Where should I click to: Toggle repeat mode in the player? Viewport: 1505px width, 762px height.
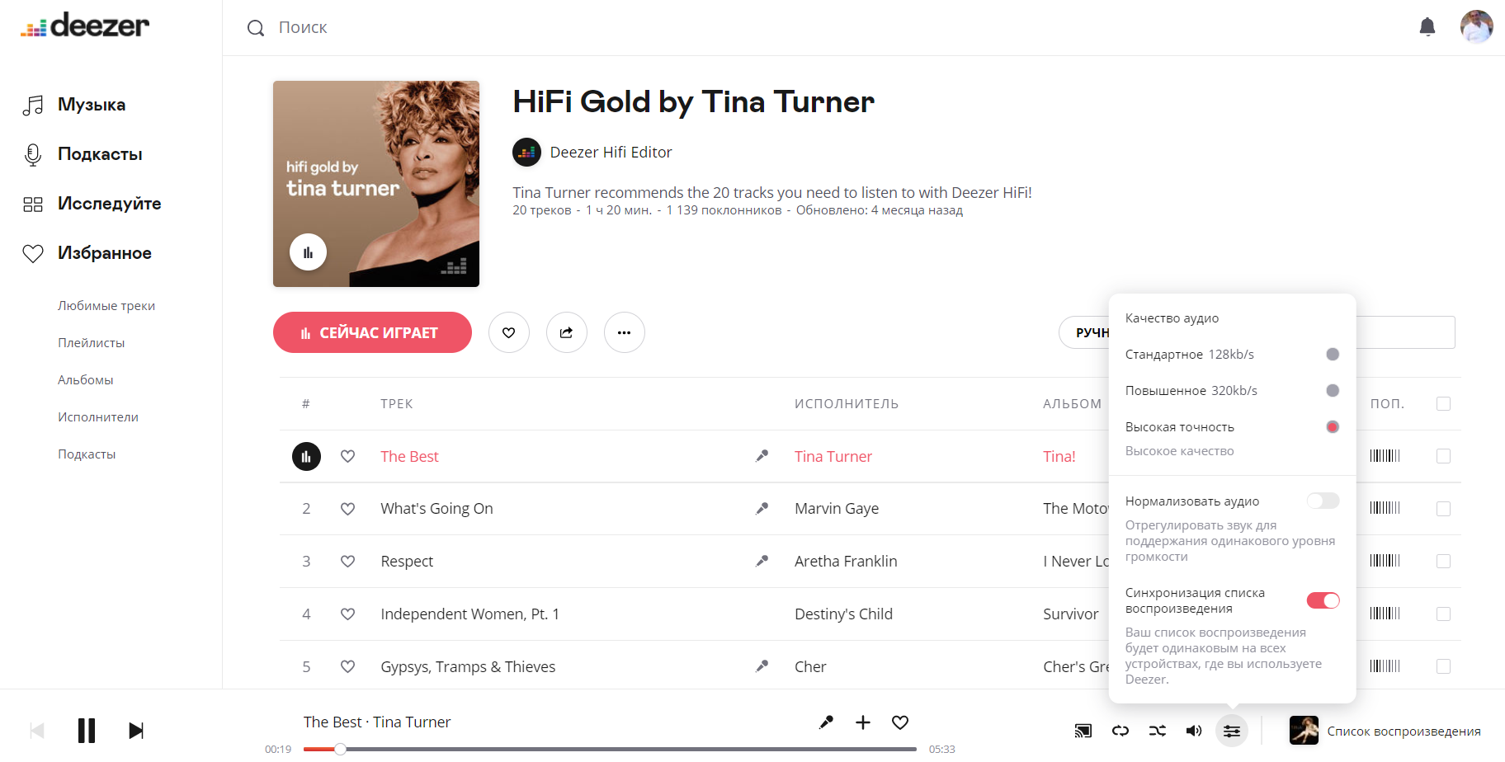coord(1120,731)
